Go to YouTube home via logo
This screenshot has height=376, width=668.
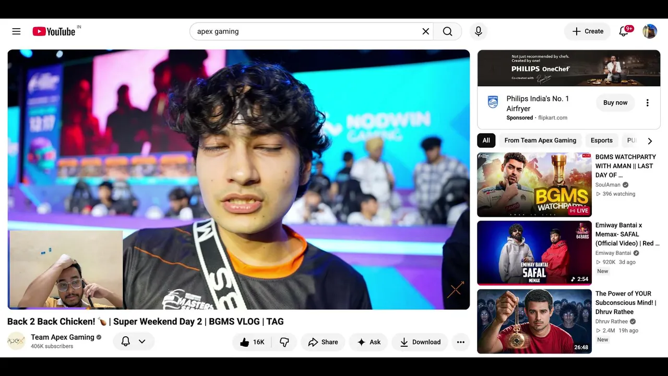[x=54, y=31]
